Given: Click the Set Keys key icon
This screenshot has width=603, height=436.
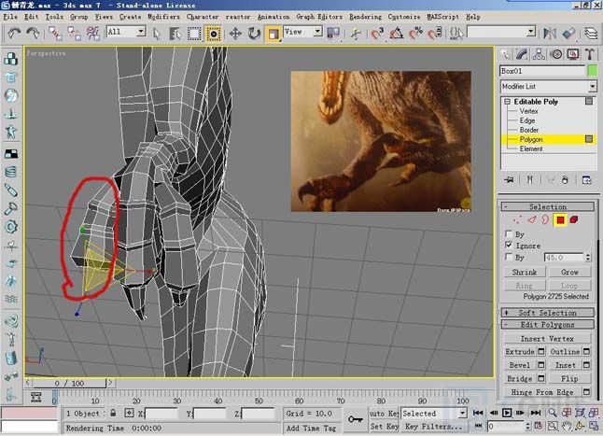Looking at the screenshot, I should click(355, 419).
